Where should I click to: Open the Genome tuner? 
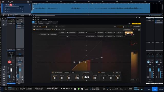[56, 26]
